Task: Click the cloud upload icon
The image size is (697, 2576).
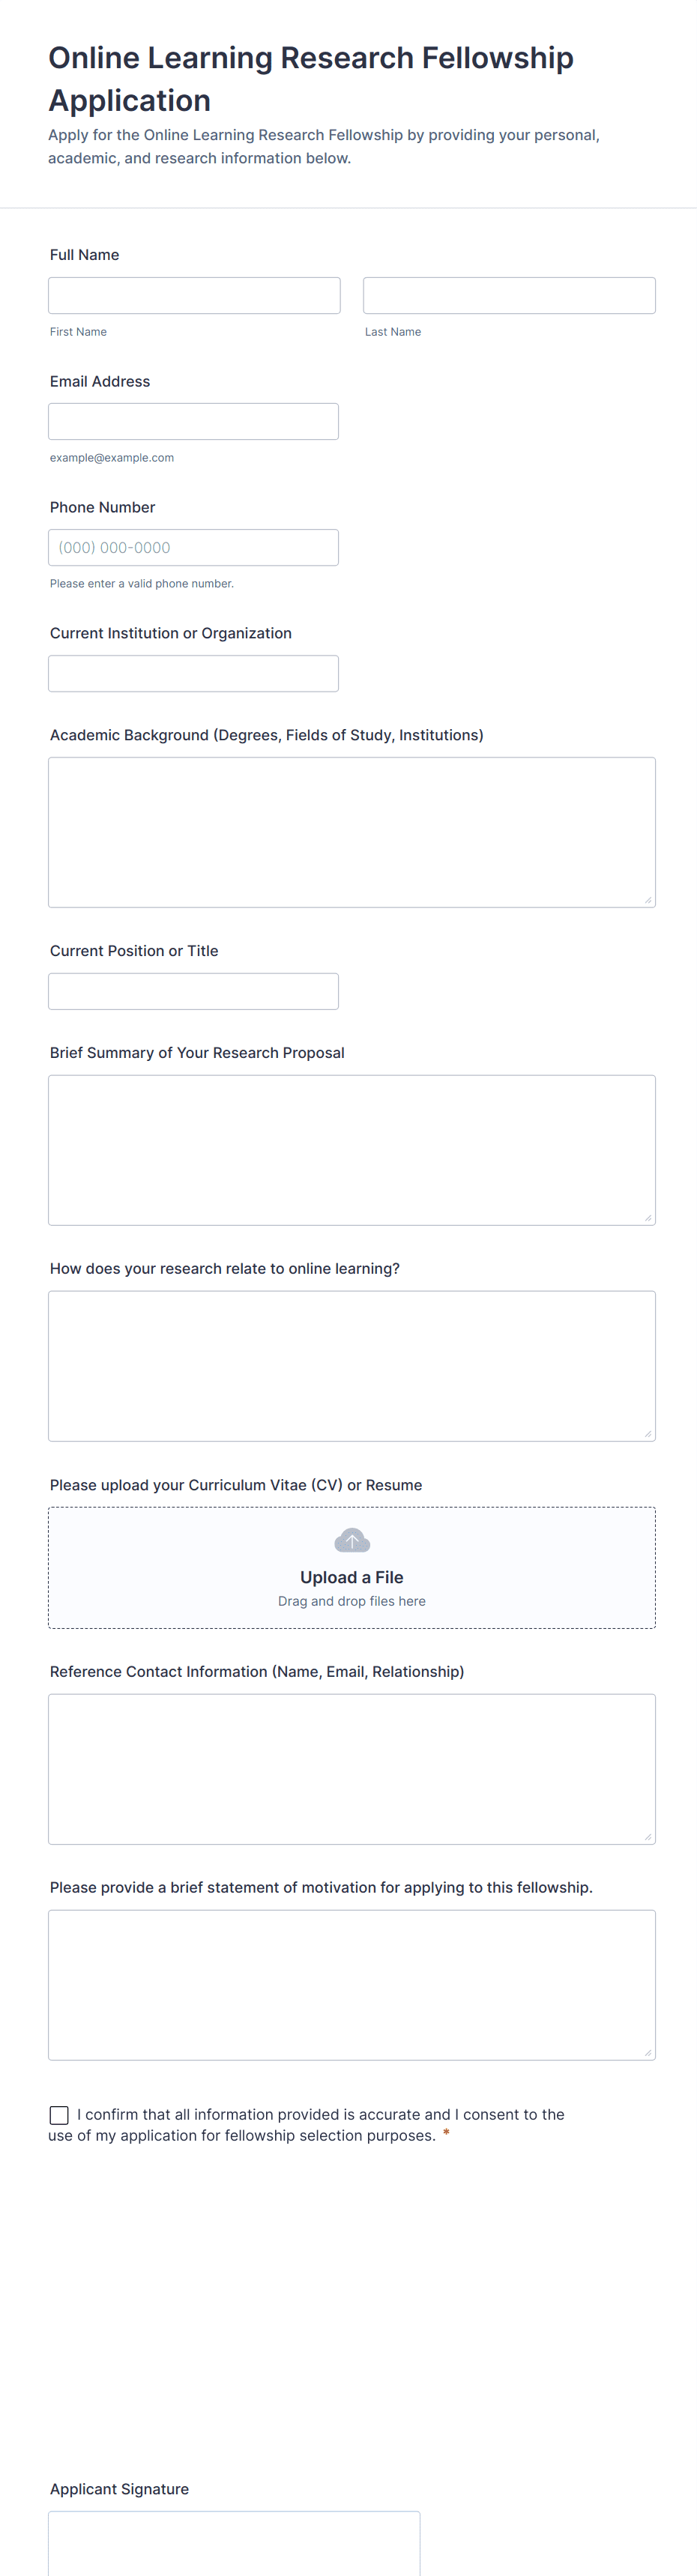Action: pyautogui.click(x=351, y=1540)
